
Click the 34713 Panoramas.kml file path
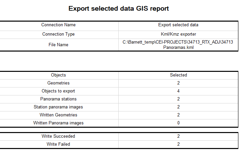pyautogui.click(x=178, y=45)
